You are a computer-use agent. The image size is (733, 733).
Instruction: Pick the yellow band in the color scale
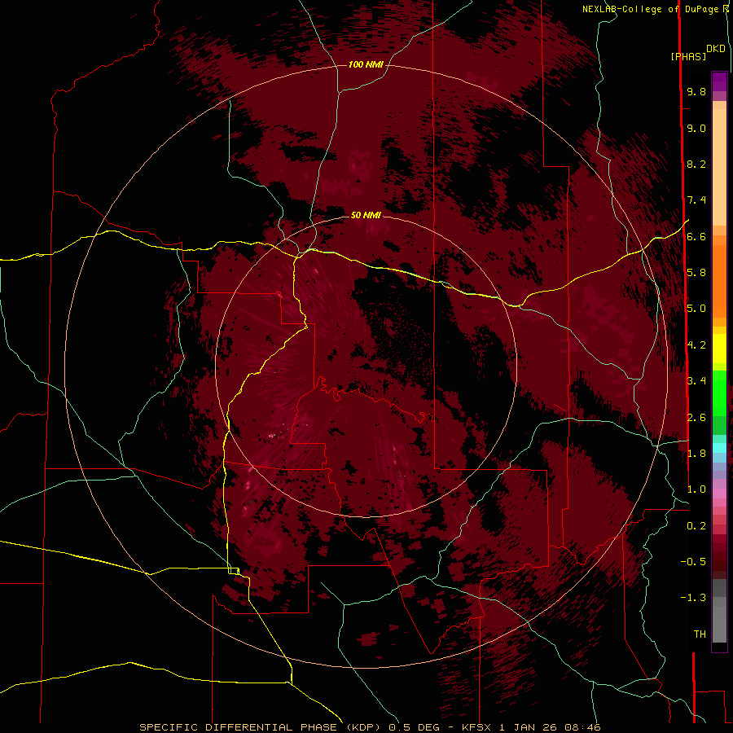(719, 349)
